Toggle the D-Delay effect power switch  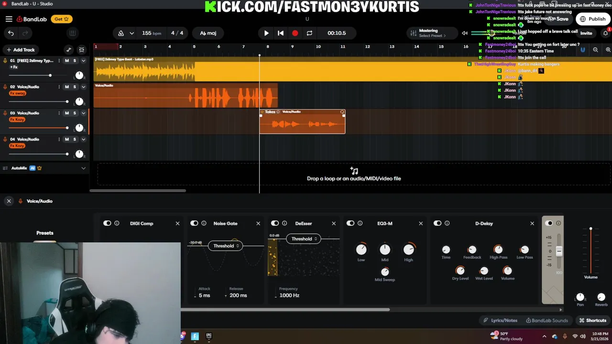pyautogui.click(x=437, y=223)
